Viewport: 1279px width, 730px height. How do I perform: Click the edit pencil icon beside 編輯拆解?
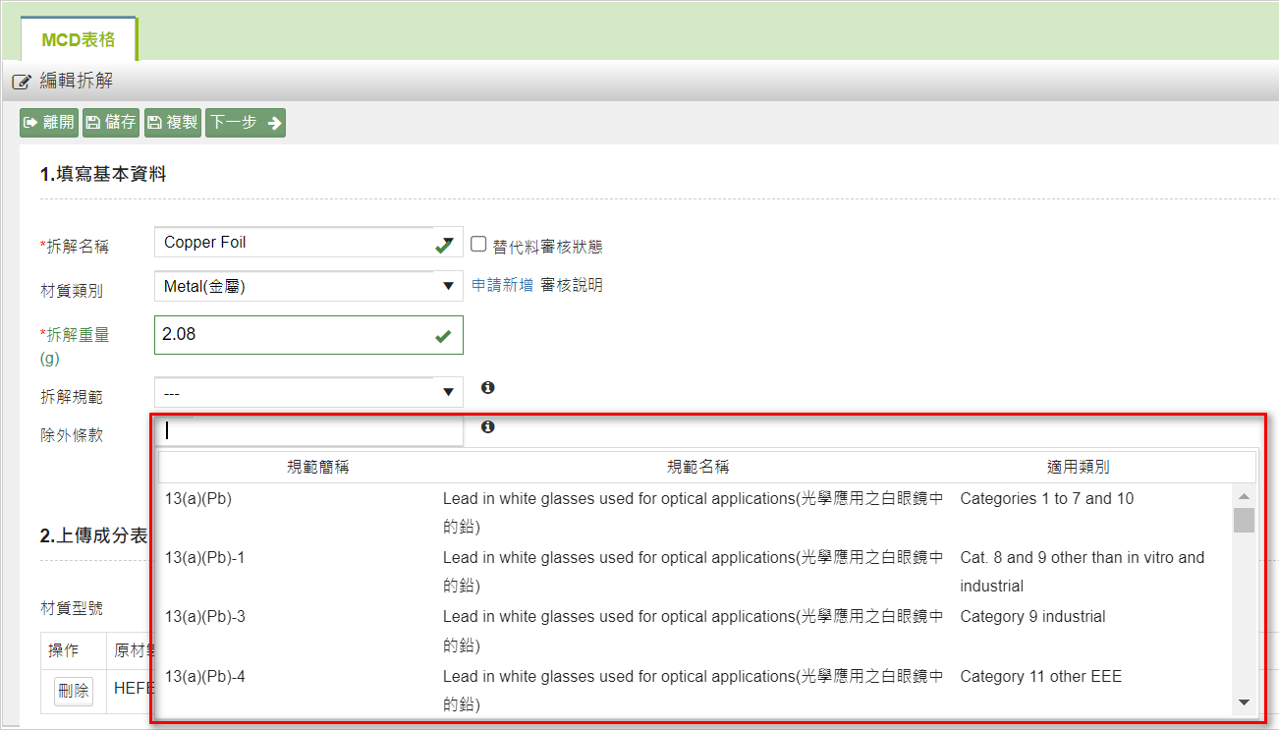[x=22, y=82]
